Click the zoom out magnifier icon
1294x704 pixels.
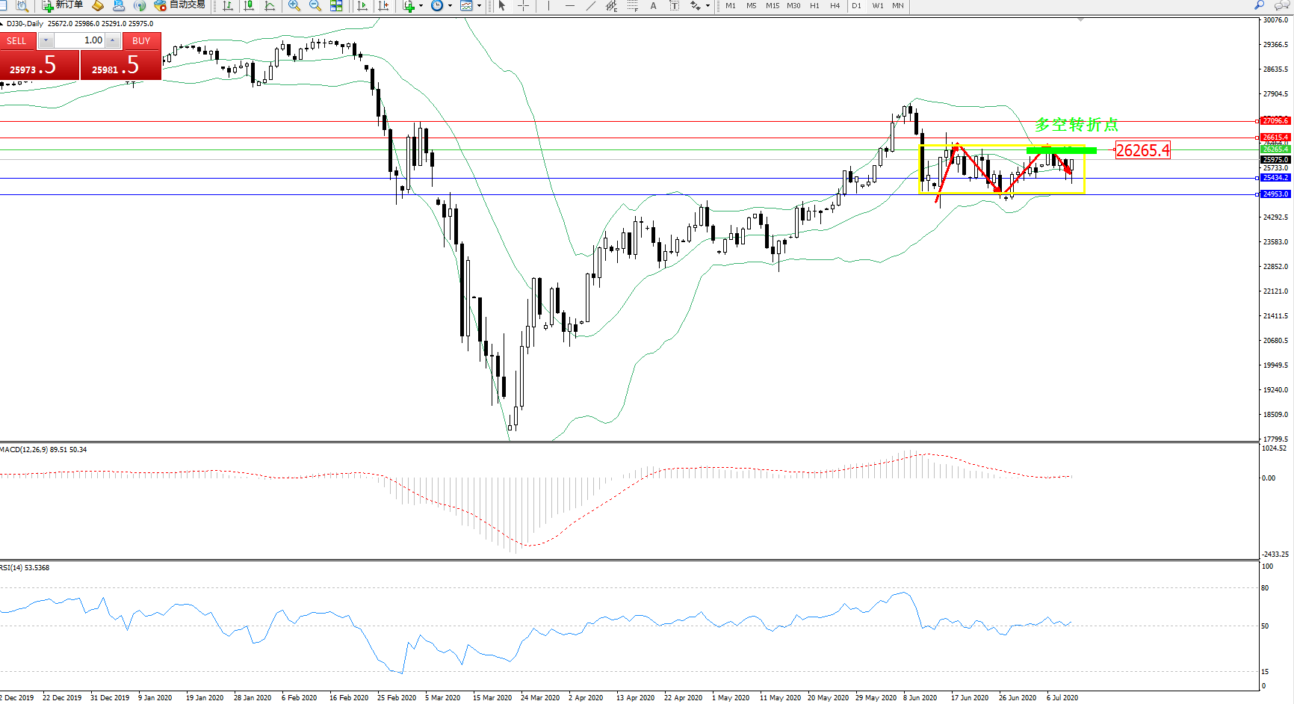(315, 5)
